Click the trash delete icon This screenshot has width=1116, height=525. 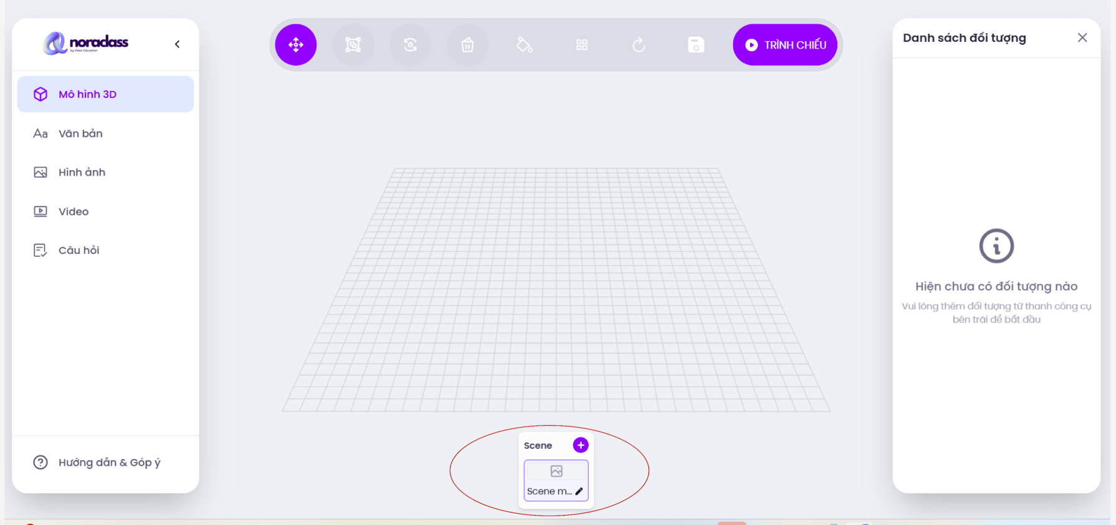(468, 45)
